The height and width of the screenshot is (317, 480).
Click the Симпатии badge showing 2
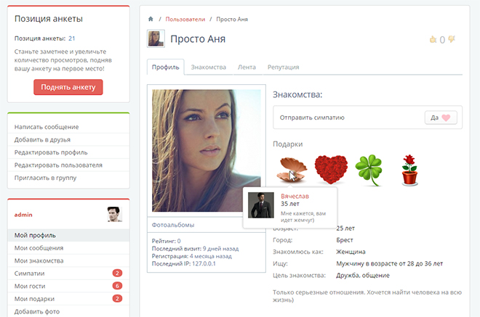[117, 273]
